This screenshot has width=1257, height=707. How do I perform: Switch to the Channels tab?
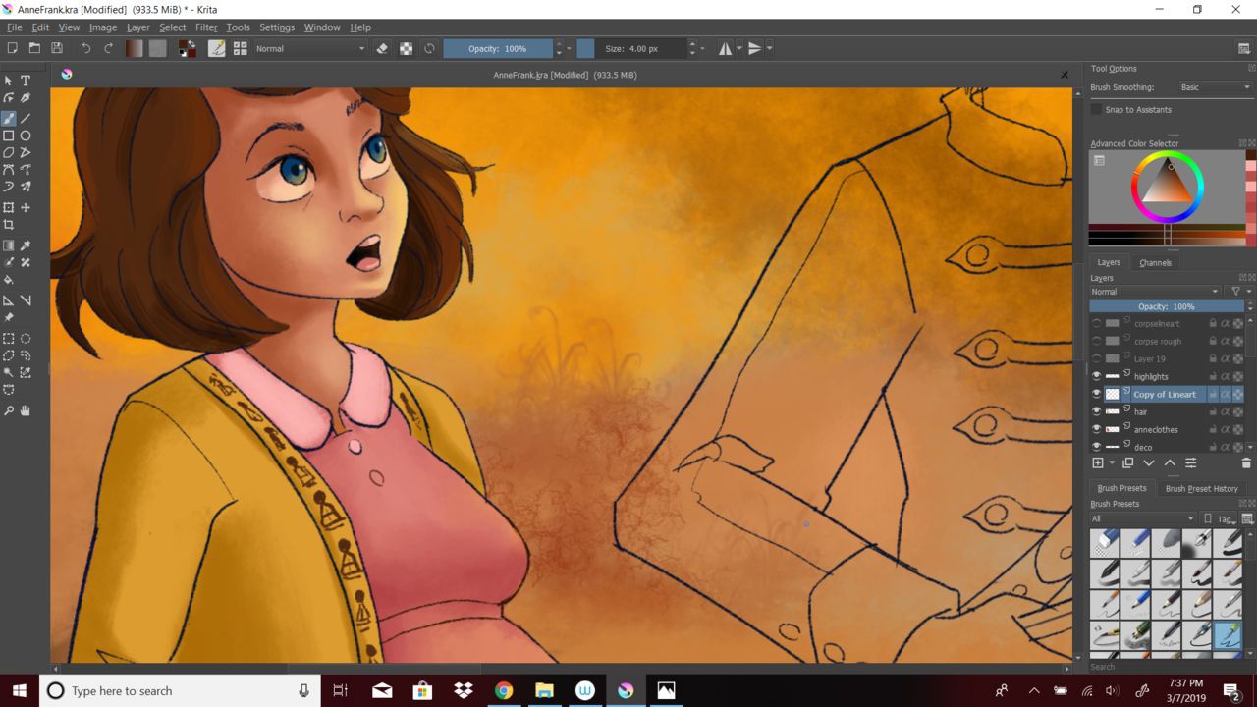pos(1155,262)
